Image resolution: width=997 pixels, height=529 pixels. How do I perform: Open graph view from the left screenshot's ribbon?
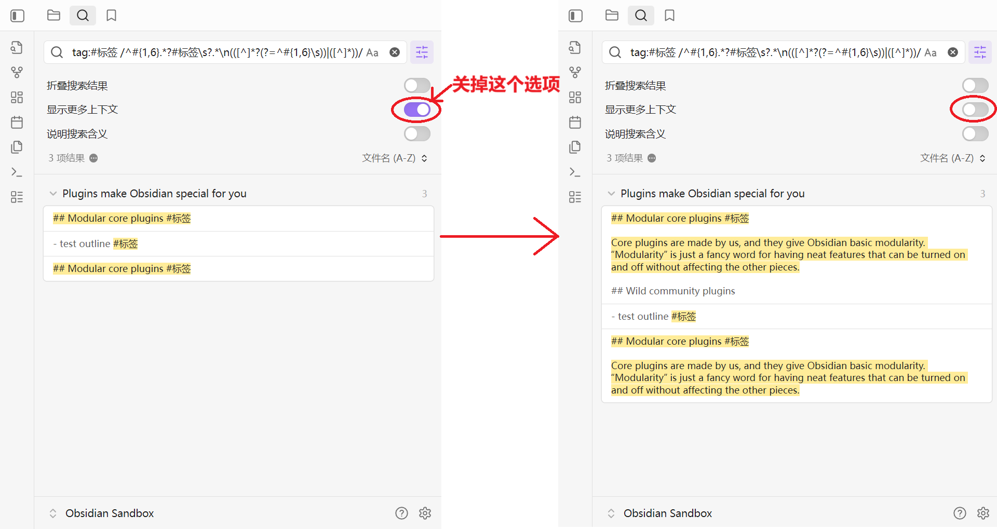coord(17,72)
